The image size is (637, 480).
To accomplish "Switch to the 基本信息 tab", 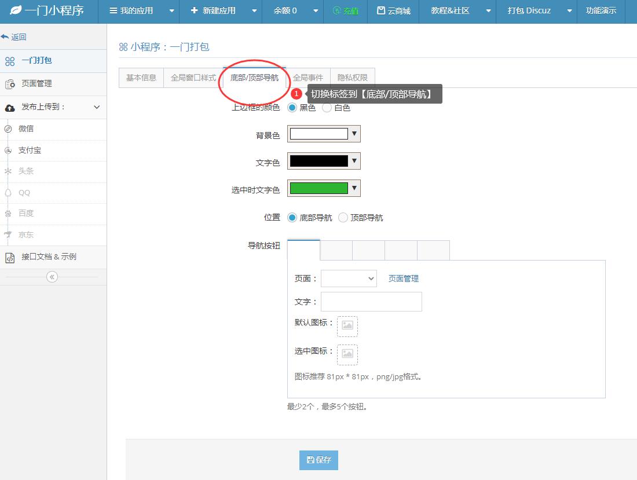I will [x=141, y=78].
